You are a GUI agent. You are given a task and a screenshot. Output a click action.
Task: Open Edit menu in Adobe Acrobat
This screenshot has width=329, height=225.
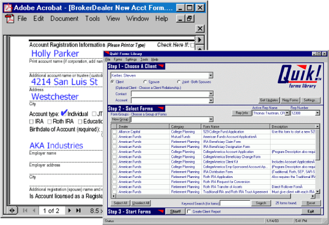point(39,19)
